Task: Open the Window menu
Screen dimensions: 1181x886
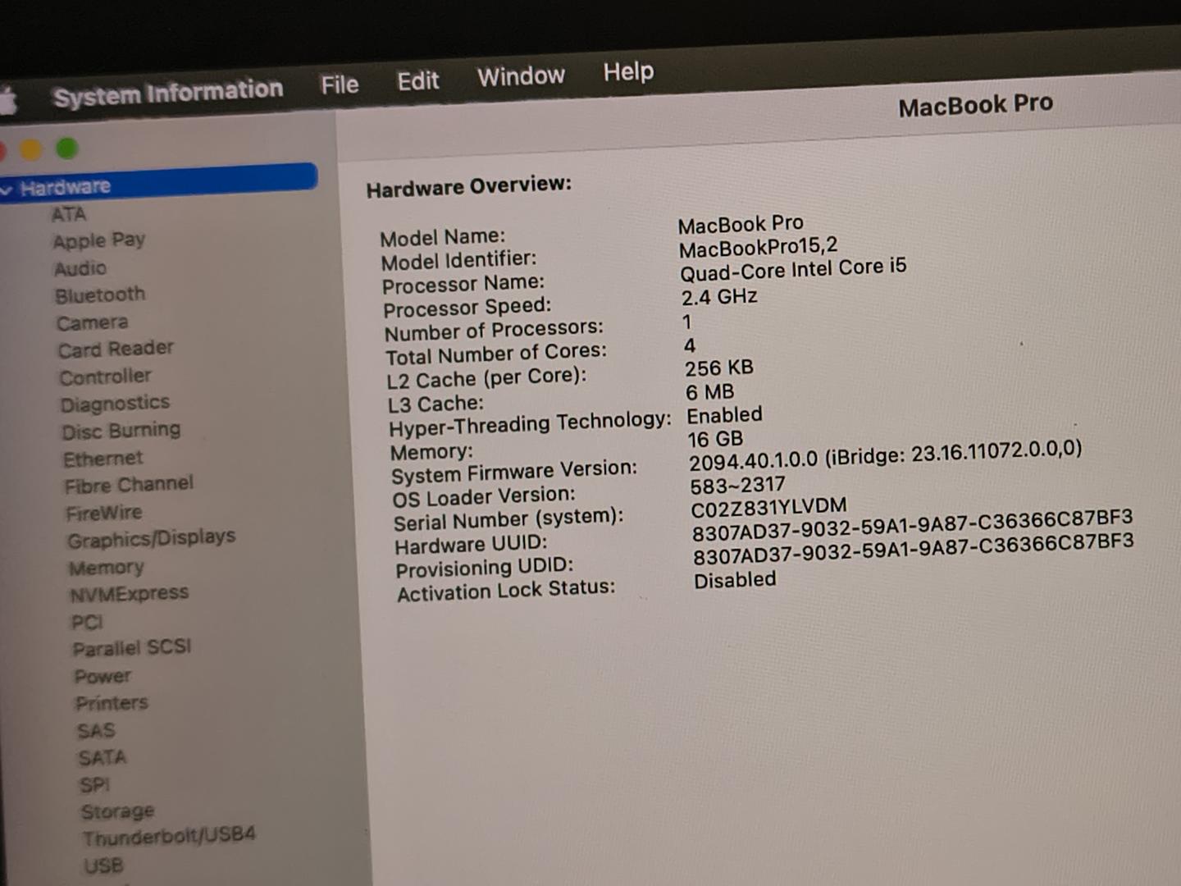Action: pyautogui.click(x=522, y=76)
